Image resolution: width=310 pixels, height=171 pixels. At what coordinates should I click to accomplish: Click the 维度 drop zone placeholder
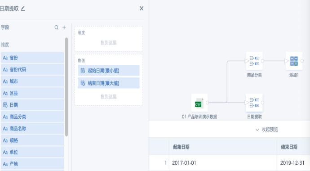pyautogui.click(x=109, y=43)
